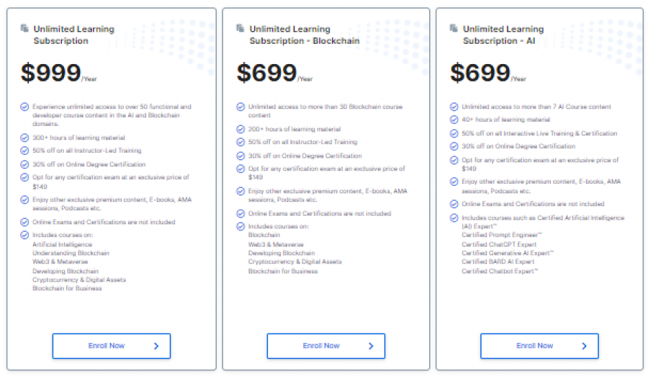Click checkmark beside 40+ hours of learning material
The width and height of the screenshot is (648, 376).
(454, 120)
